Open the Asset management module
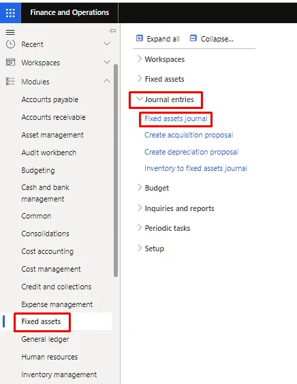297x384 pixels. coord(52,135)
